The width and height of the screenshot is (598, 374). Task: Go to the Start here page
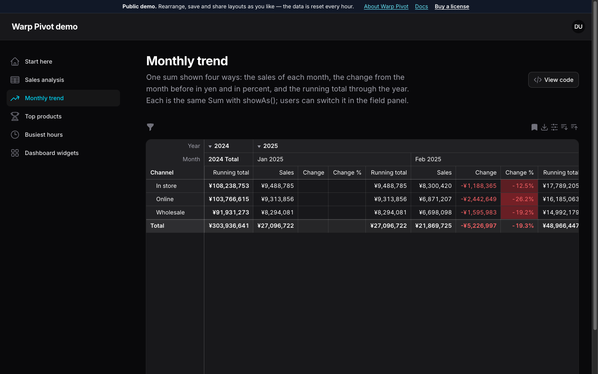click(63, 62)
